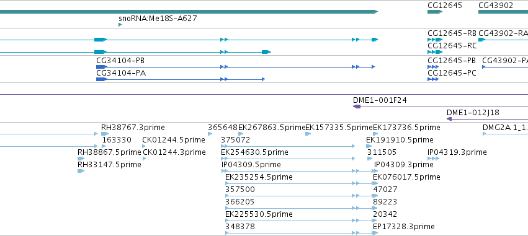Select the EK235254.5prime EST label
Screen dimensions: 528x236
(259, 177)
